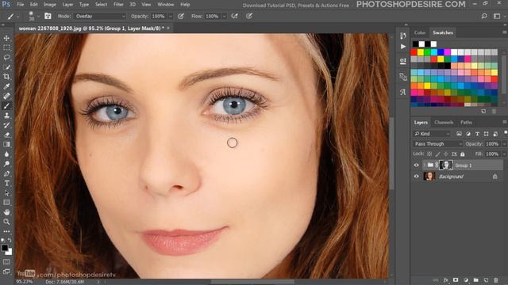Select the Eraser tool
The width and height of the screenshot is (508, 285).
[x=6, y=135]
